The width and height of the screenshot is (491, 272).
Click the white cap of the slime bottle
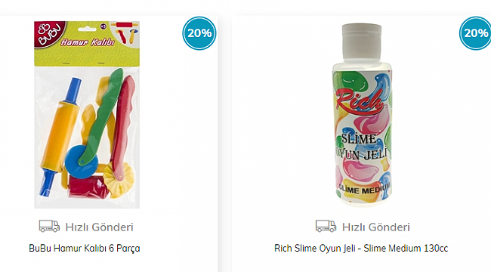click(x=362, y=41)
